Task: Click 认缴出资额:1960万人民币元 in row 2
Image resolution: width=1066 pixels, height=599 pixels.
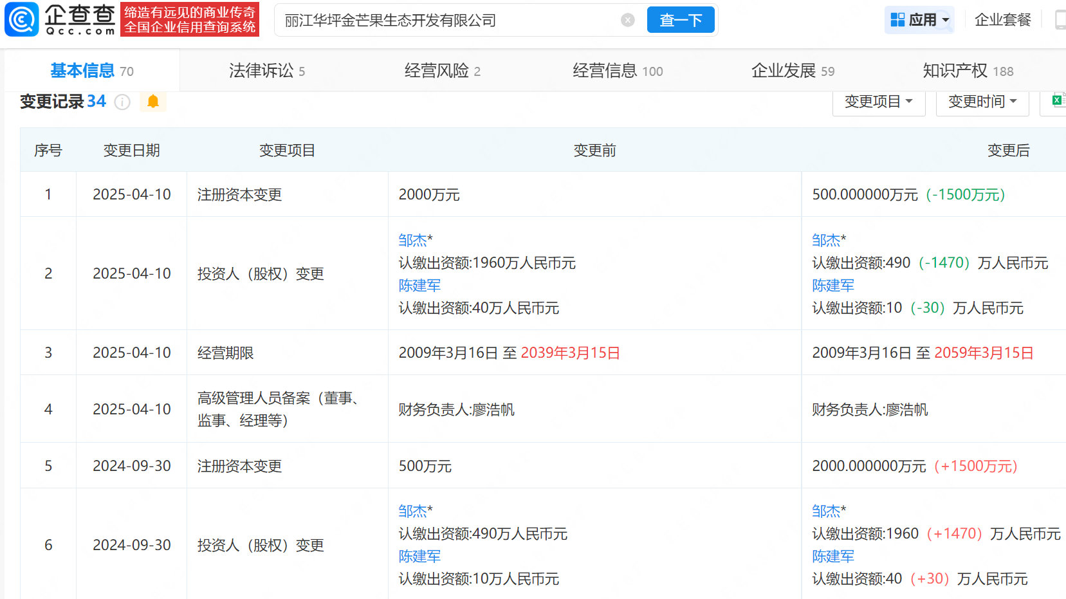Action: (487, 263)
